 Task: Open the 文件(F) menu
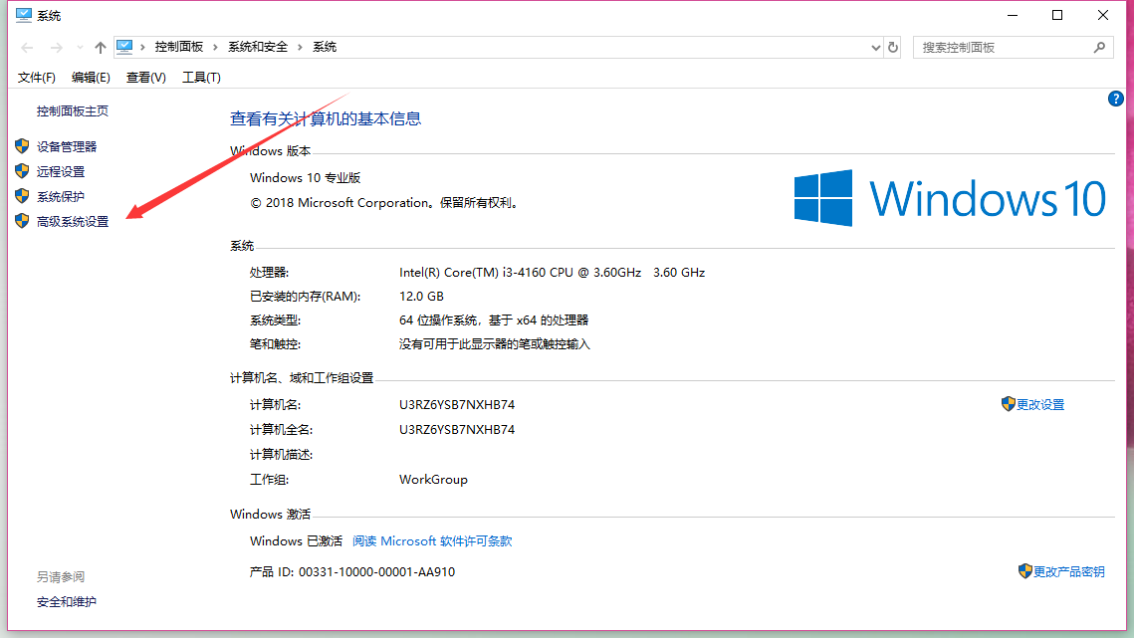point(36,78)
